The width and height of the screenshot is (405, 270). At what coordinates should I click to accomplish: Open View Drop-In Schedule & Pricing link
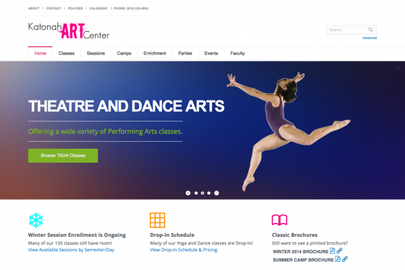click(184, 250)
